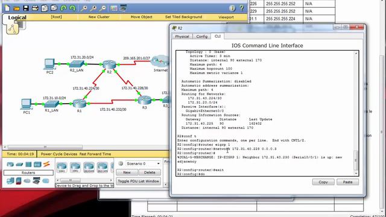The height and width of the screenshot is (217, 386).
Task: Select the Wireless Devices category icon
Action: pyautogui.click(x=37, y=164)
